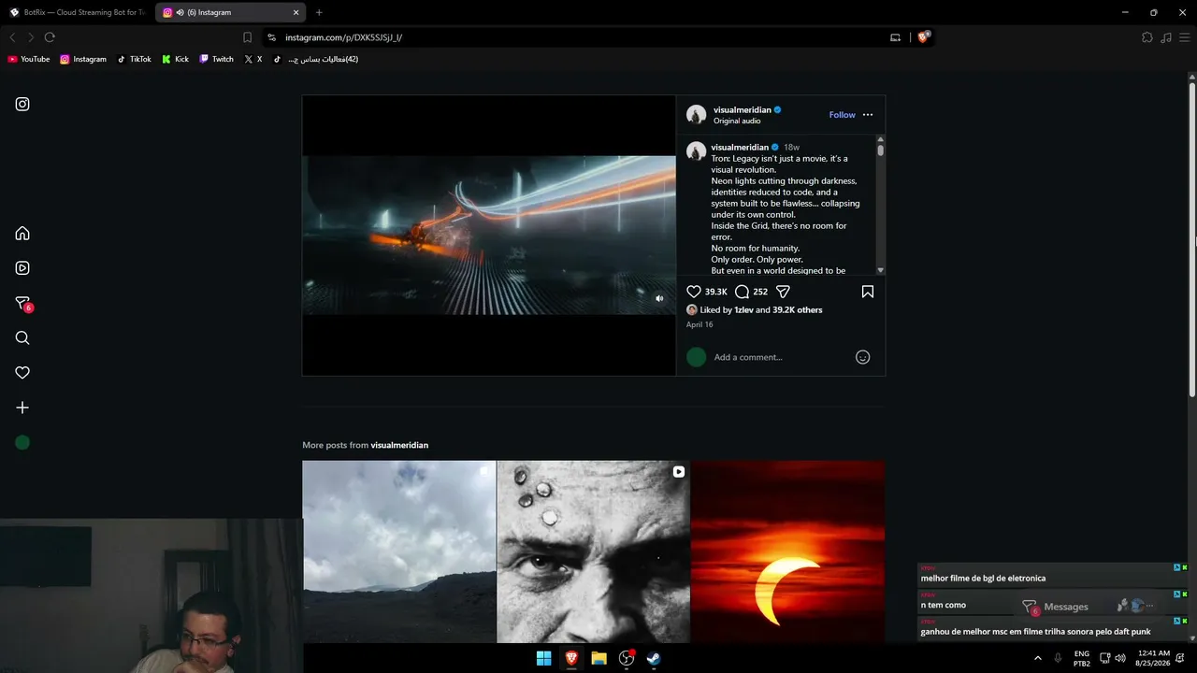Open the April 16 post date
The width and height of the screenshot is (1197, 673).
coord(699,325)
